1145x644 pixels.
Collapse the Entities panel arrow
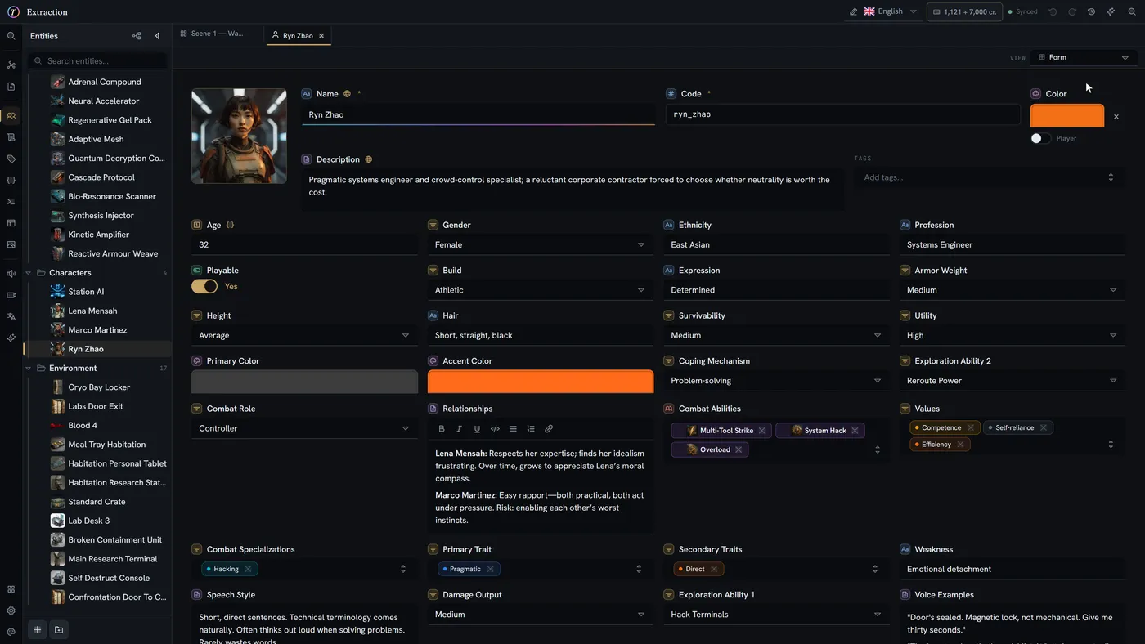pyautogui.click(x=157, y=36)
